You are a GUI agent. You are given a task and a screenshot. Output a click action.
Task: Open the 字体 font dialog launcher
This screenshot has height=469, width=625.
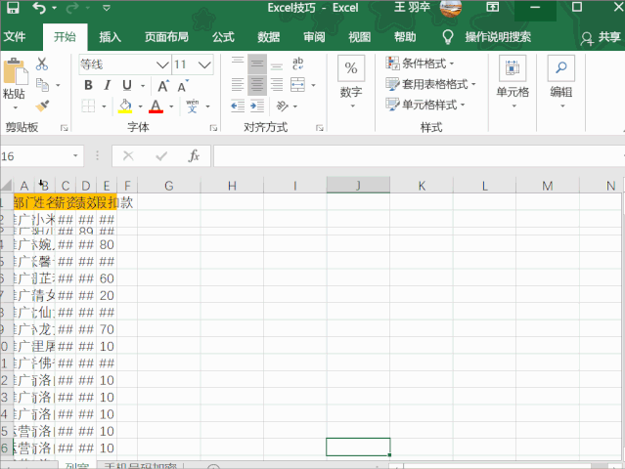[x=213, y=128]
